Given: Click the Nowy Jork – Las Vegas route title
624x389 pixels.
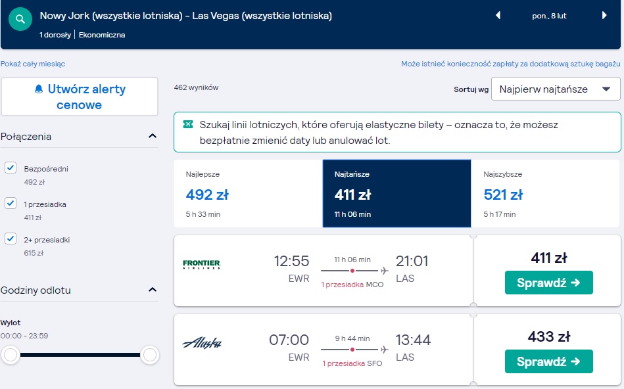Looking at the screenshot, I should [x=186, y=16].
